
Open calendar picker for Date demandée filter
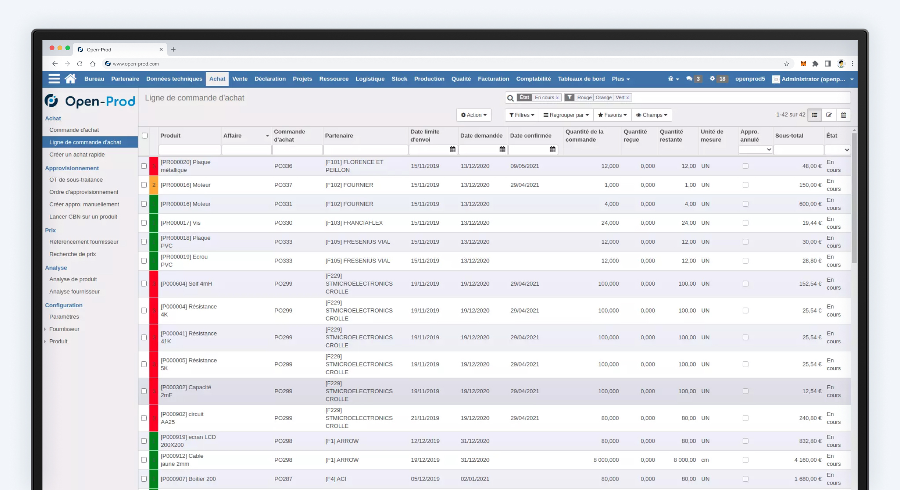(x=502, y=149)
